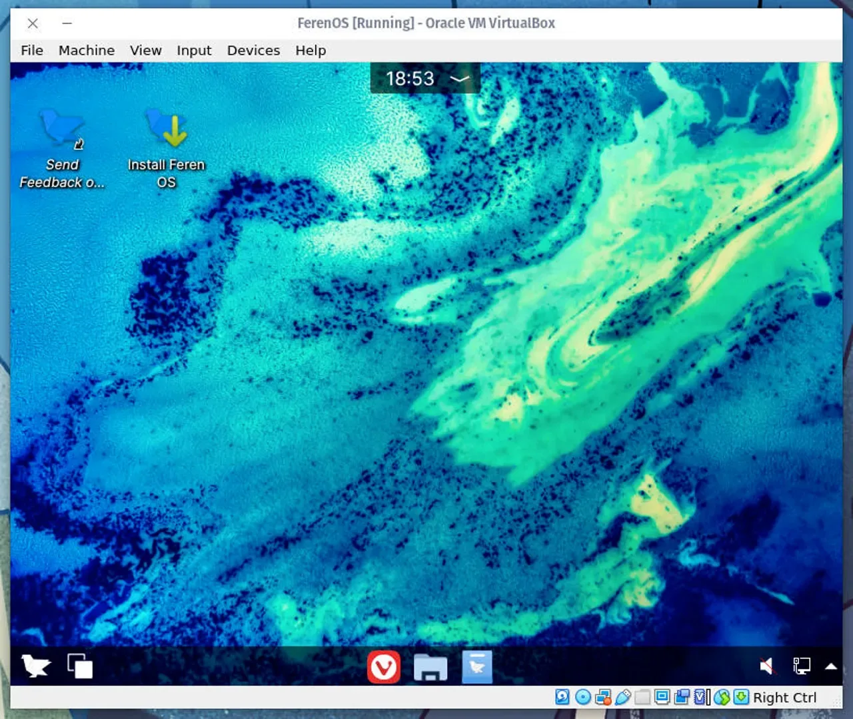Click the recording status icon
This screenshot has height=719, width=853.
click(x=682, y=697)
